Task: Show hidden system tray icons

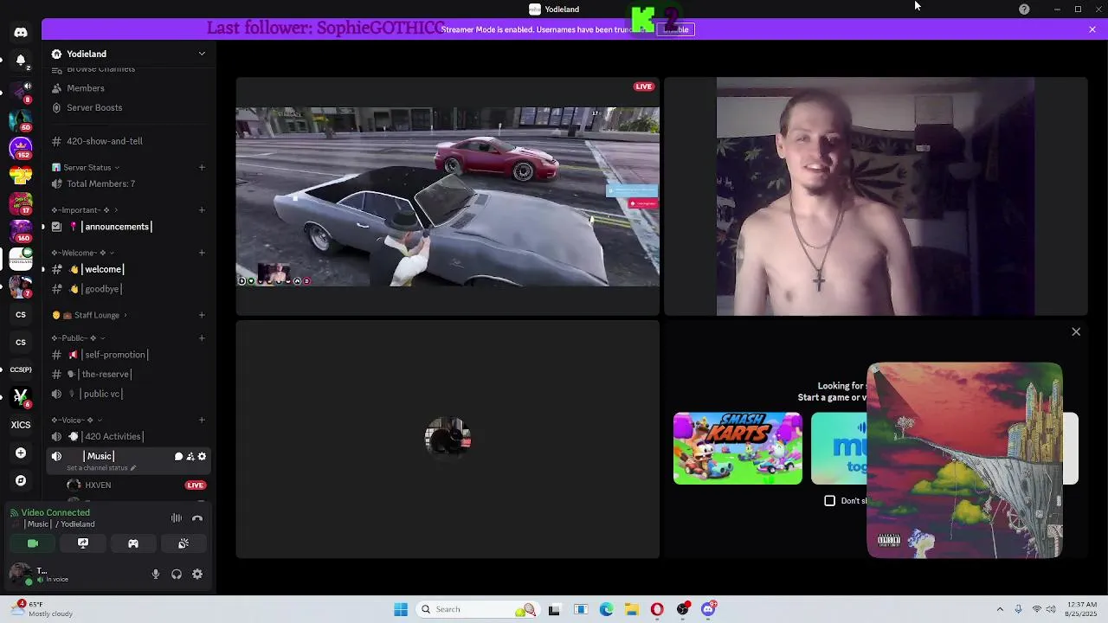Action: coord(1000,609)
